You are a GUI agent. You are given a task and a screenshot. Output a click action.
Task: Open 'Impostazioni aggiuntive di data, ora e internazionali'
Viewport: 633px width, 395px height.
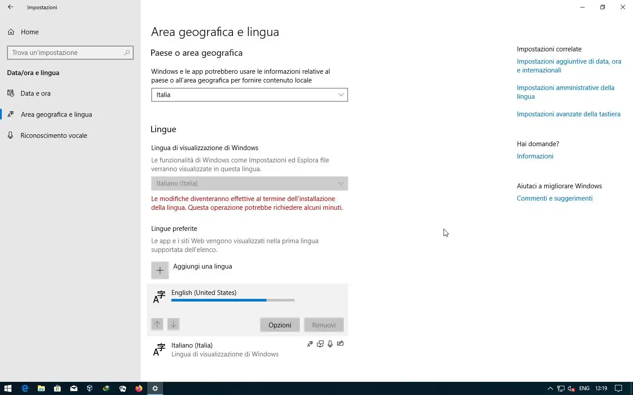pyautogui.click(x=569, y=66)
